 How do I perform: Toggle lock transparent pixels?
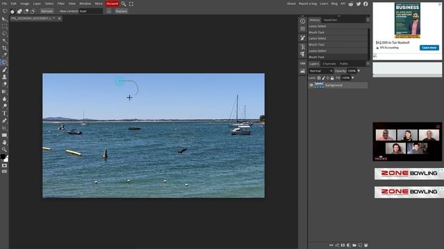coord(319,78)
